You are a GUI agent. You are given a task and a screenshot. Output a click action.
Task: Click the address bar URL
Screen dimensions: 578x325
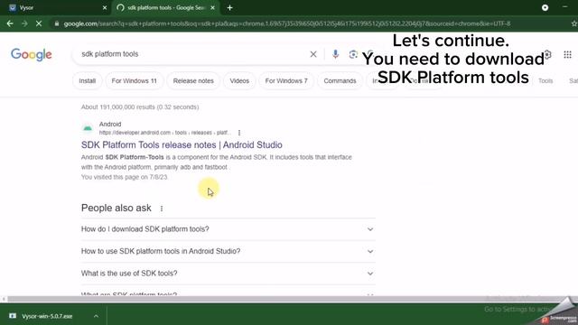pyautogui.click(x=287, y=23)
